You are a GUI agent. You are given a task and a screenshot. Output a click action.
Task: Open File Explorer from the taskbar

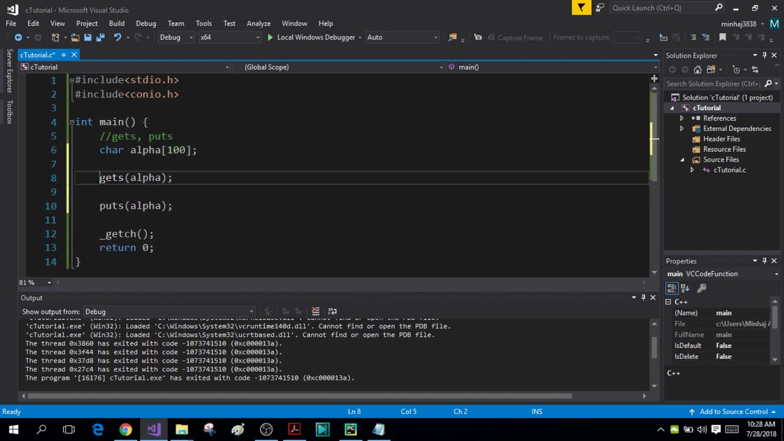[182, 429]
